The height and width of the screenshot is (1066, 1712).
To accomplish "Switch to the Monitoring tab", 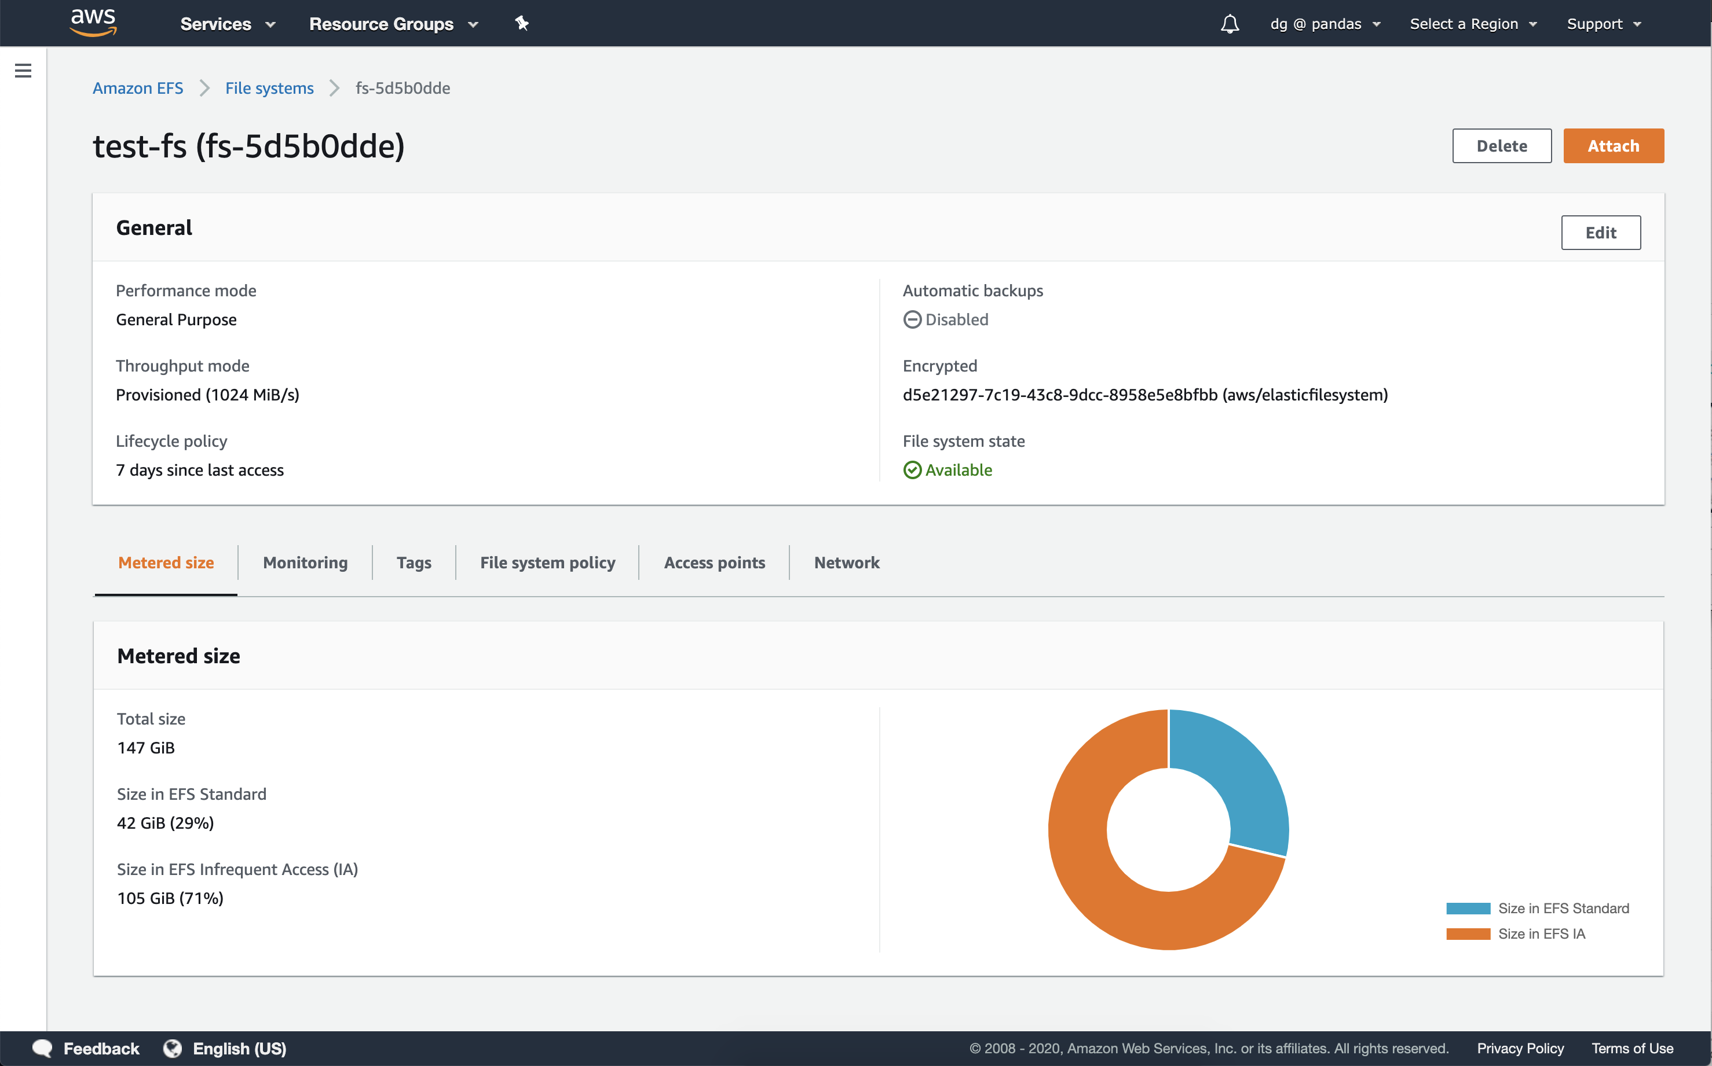I will pos(305,563).
